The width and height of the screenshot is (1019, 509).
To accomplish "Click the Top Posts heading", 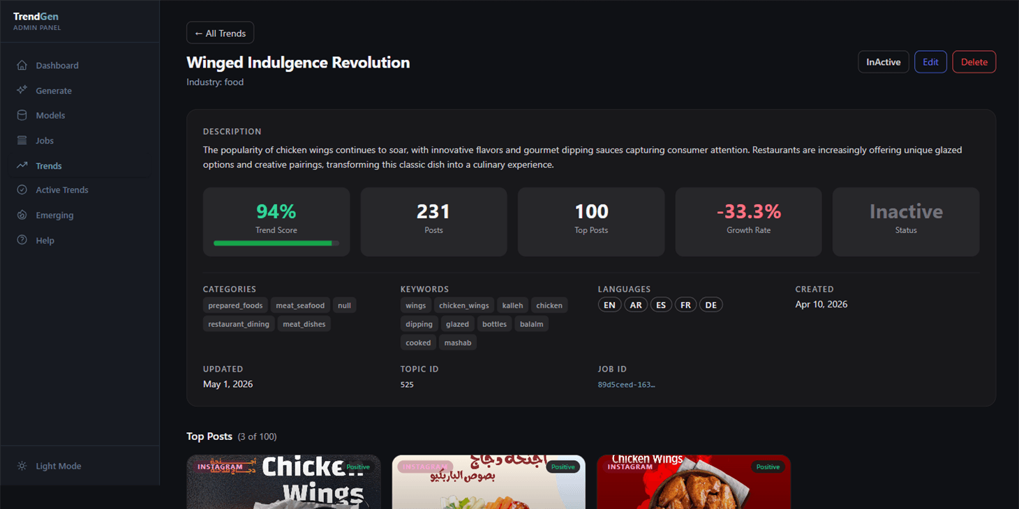I will tap(209, 436).
